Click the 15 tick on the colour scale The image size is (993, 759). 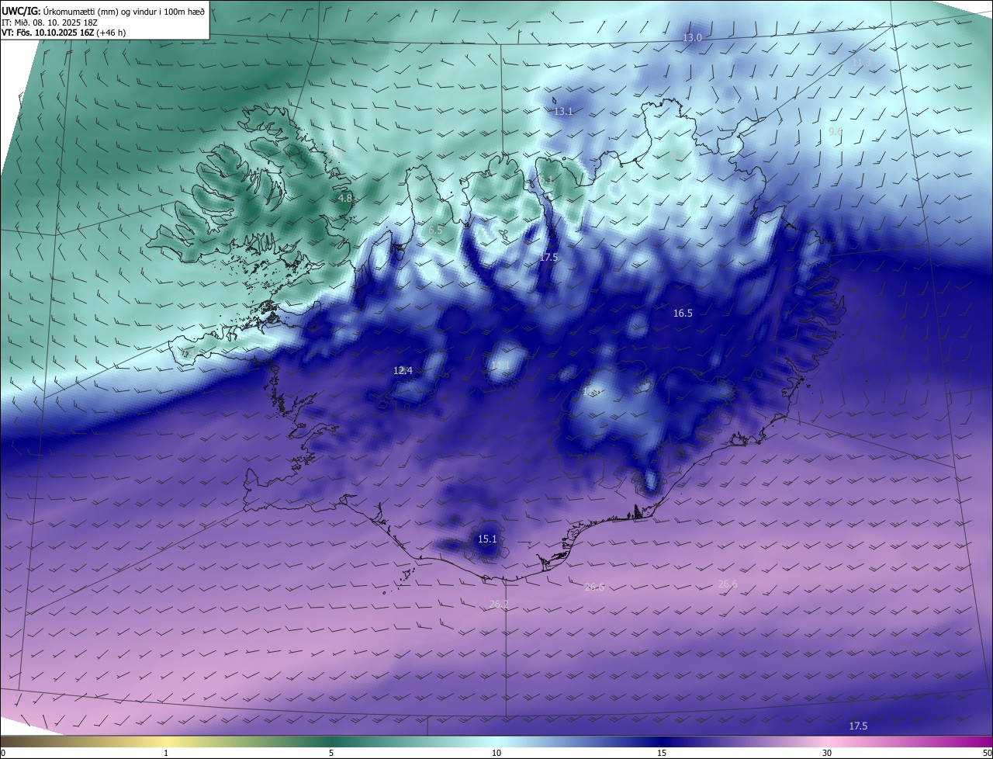(662, 753)
